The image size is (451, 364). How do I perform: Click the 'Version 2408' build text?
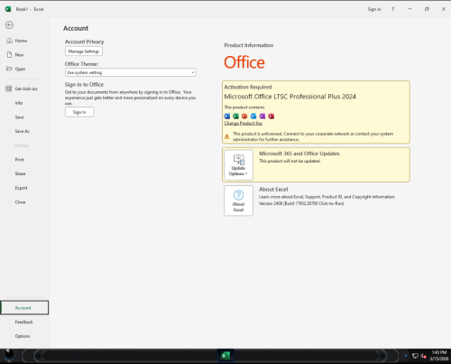pos(301,203)
